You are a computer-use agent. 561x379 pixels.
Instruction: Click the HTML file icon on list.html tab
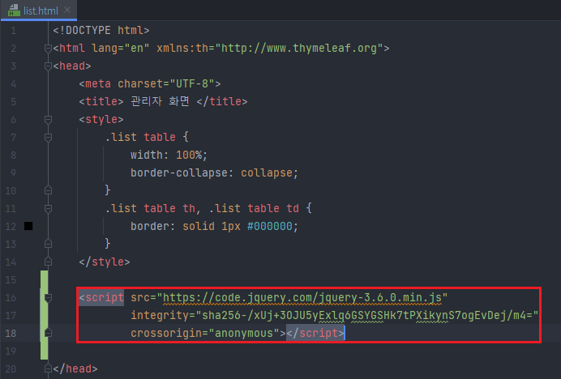click(x=14, y=11)
